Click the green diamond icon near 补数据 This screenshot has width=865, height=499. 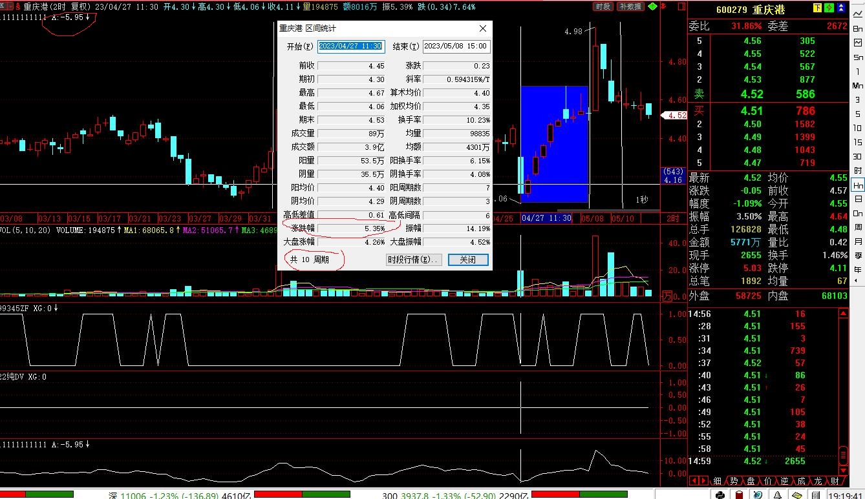(652, 6)
